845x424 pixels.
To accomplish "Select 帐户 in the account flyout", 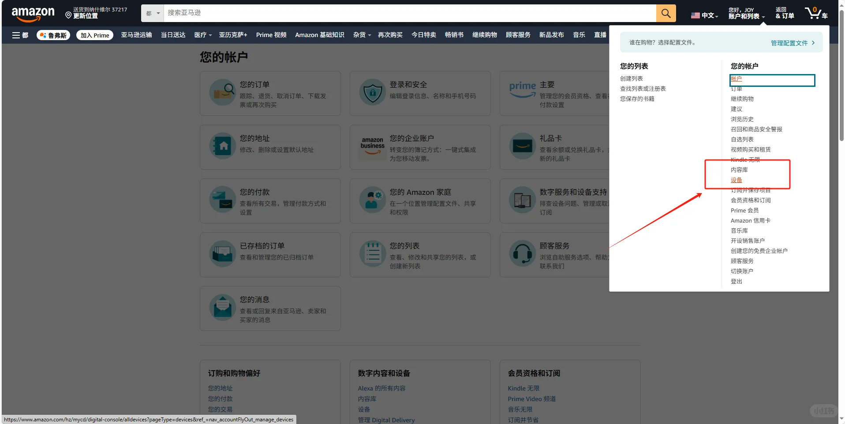I will [x=737, y=79].
